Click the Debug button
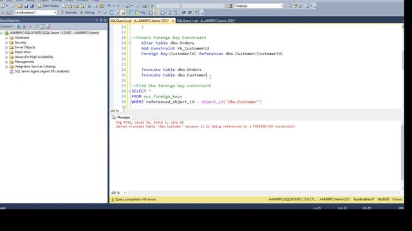Viewport: 412px width, 231px height. point(88,12)
